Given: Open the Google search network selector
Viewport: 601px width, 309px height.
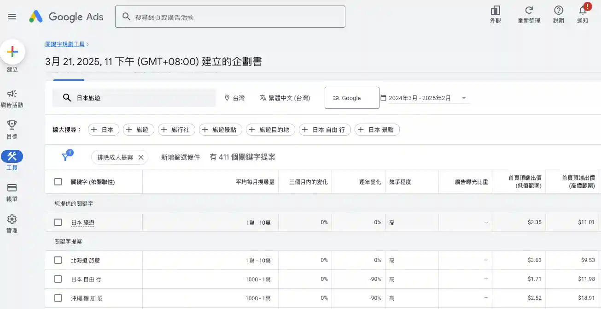Looking at the screenshot, I should (x=351, y=98).
